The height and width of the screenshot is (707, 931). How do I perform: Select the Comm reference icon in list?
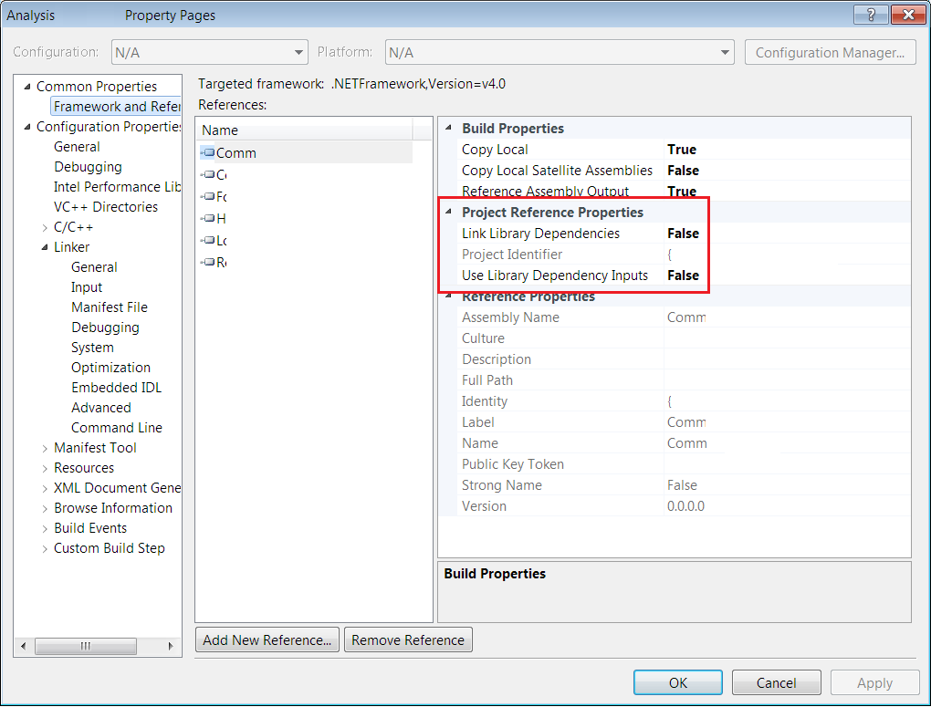click(208, 152)
